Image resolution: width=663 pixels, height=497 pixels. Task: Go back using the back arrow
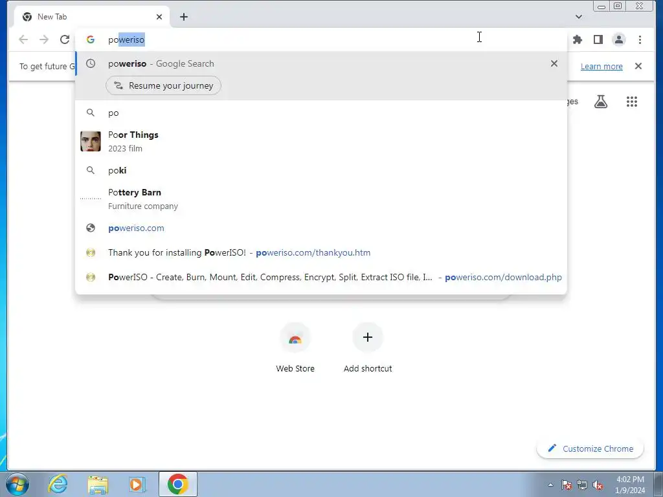23,39
